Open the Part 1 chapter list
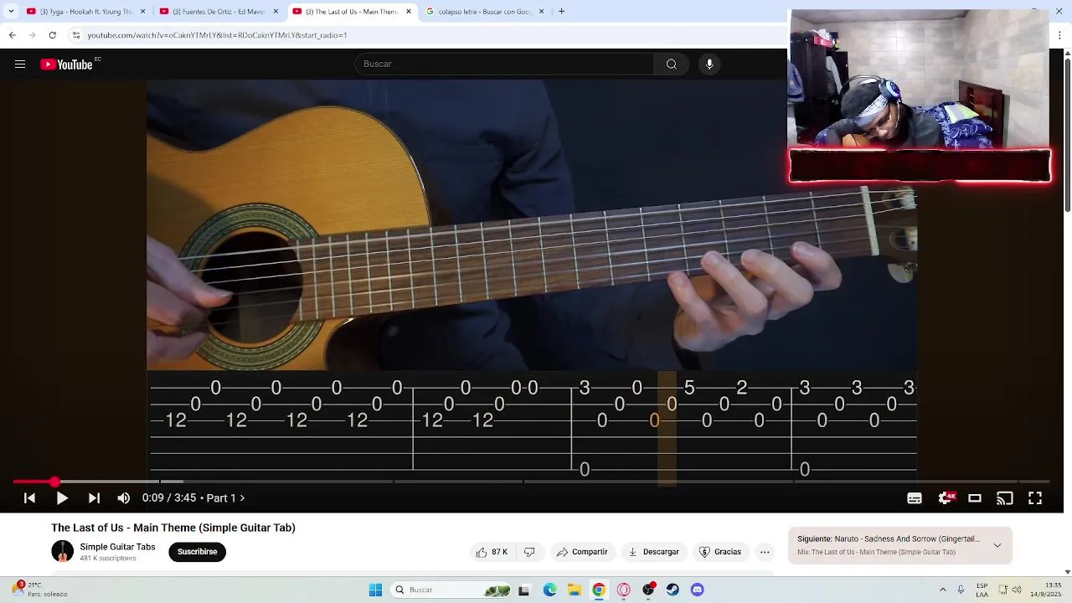 226,498
